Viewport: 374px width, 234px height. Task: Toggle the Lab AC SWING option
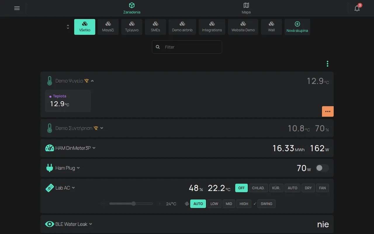pos(266,204)
